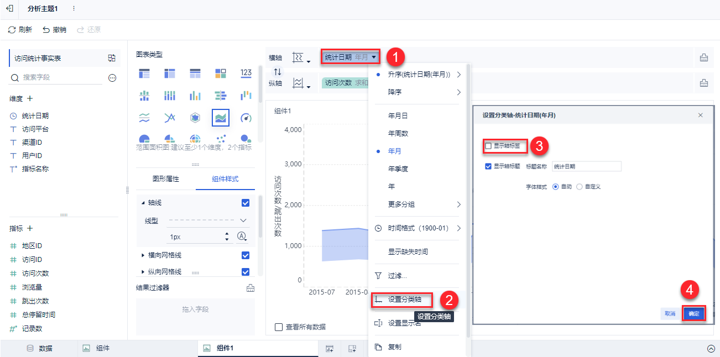Viewport: 720px width, 357px height.
Task: Click the table switch icon beside 访问统计事实表
Action: (x=112, y=58)
